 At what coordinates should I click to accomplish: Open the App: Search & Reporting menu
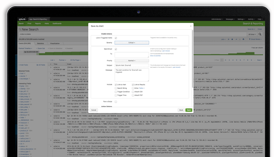pyautogui.click(x=39, y=19)
